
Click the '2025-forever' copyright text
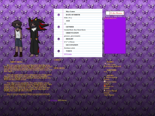coord(62,100)
